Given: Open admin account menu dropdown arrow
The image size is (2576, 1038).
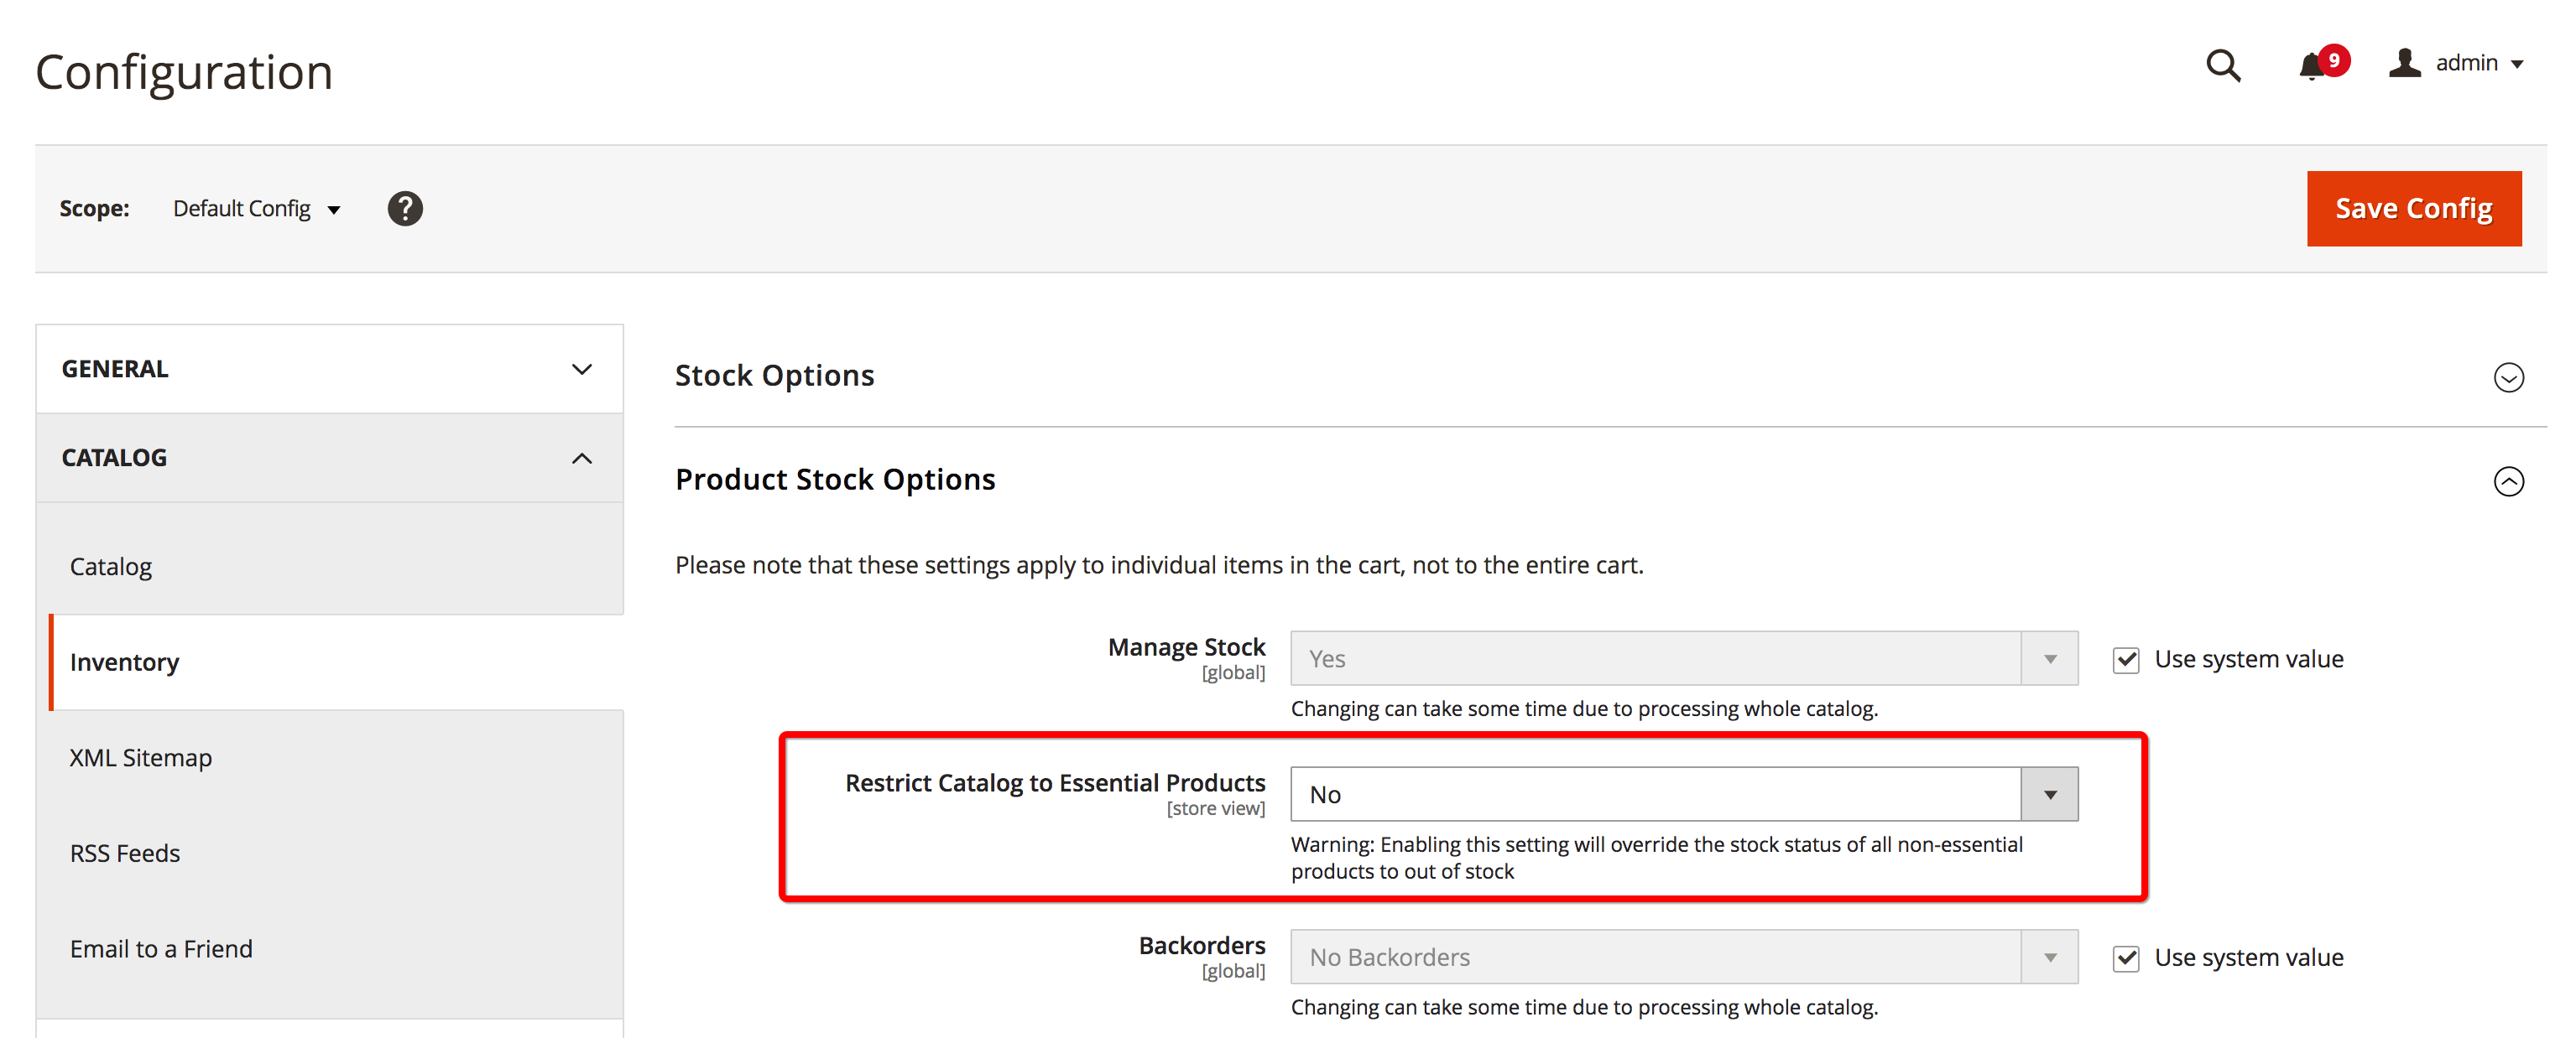Looking at the screenshot, I should (2517, 65).
